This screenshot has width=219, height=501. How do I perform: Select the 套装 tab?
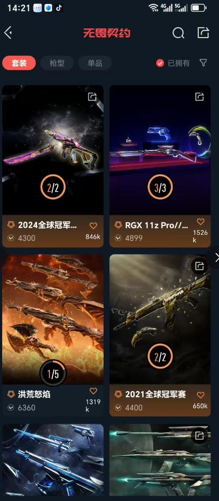pos(19,63)
